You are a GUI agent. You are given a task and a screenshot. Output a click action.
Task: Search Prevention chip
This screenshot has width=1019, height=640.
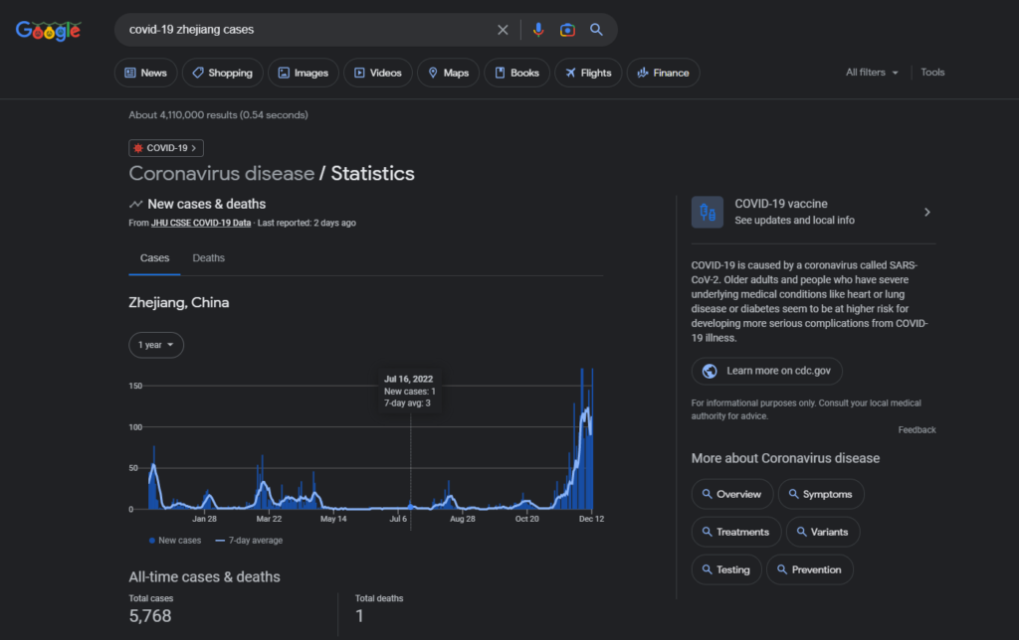click(x=810, y=569)
